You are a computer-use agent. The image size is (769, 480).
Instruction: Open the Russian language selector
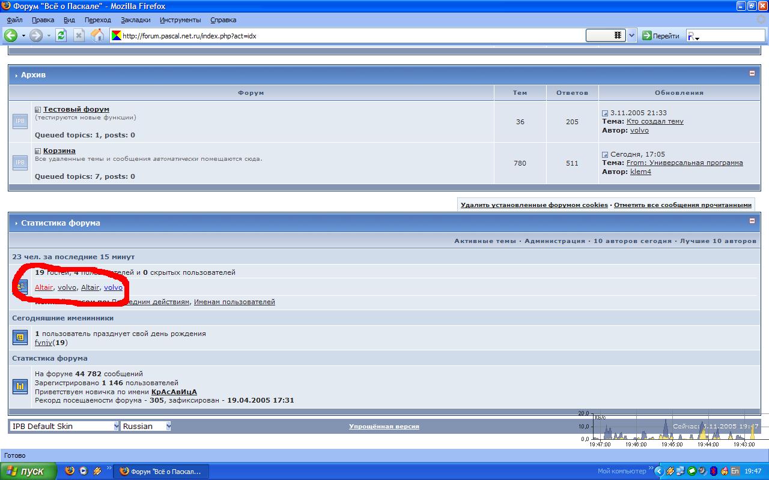[x=146, y=426]
